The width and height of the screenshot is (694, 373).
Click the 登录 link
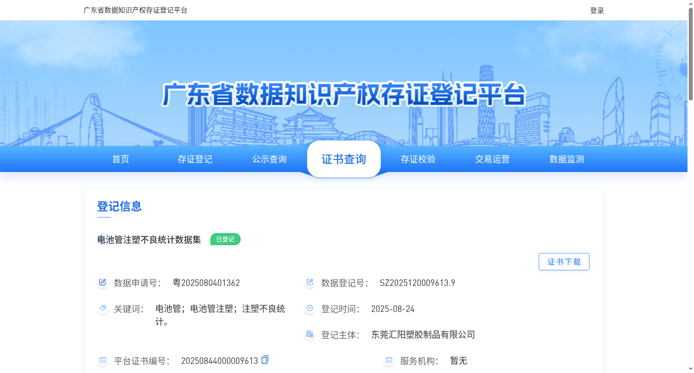pos(597,10)
